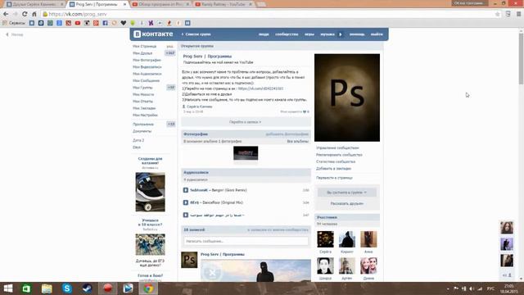This screenshot has height=295, width=524.
Task: Expand the 'Вы состоите в группе' dropdown
Action: pyautogui.click(x=347, y=193)
